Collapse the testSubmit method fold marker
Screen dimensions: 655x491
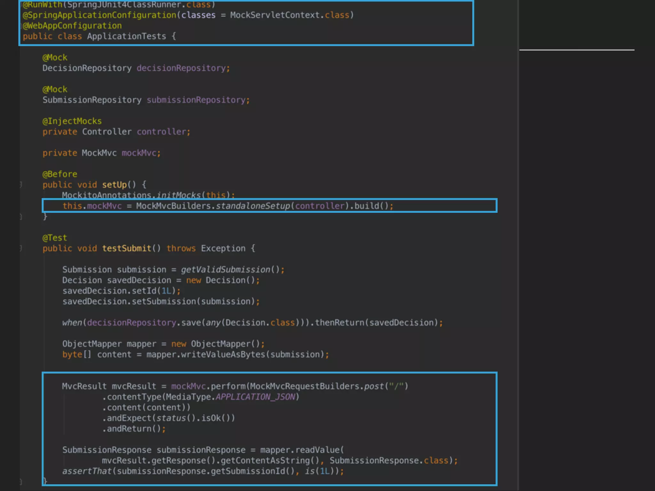(x=21, y=248)
